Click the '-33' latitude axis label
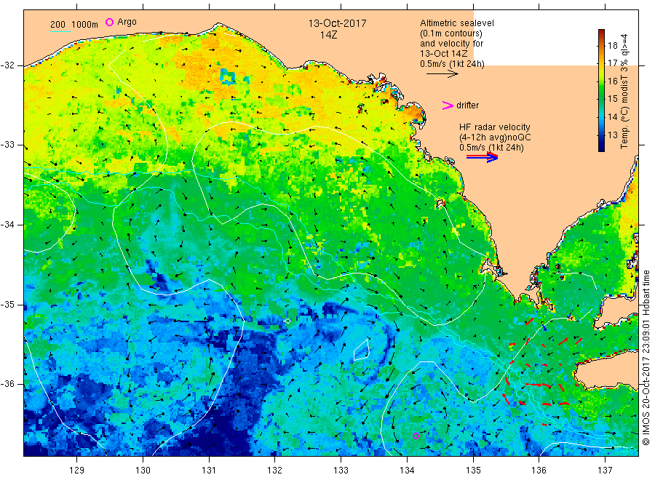Image resolution: width=655 pixels, height=480 pixels. (7, 145)
